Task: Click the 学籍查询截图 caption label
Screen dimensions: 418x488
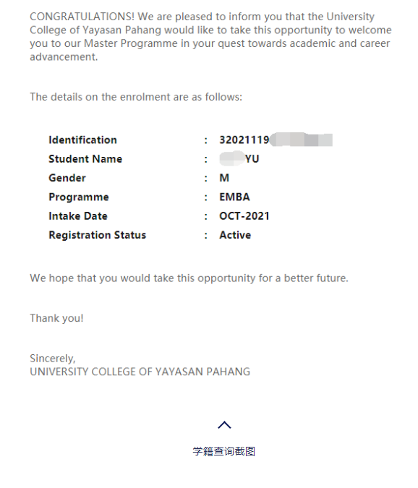Action: [x=223, y=451]
